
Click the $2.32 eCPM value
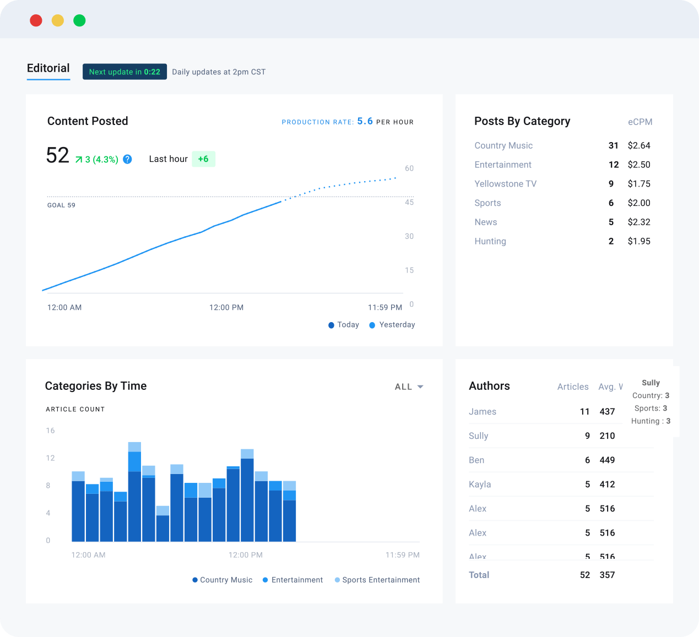pyautogui.click(x=639, y=222)
